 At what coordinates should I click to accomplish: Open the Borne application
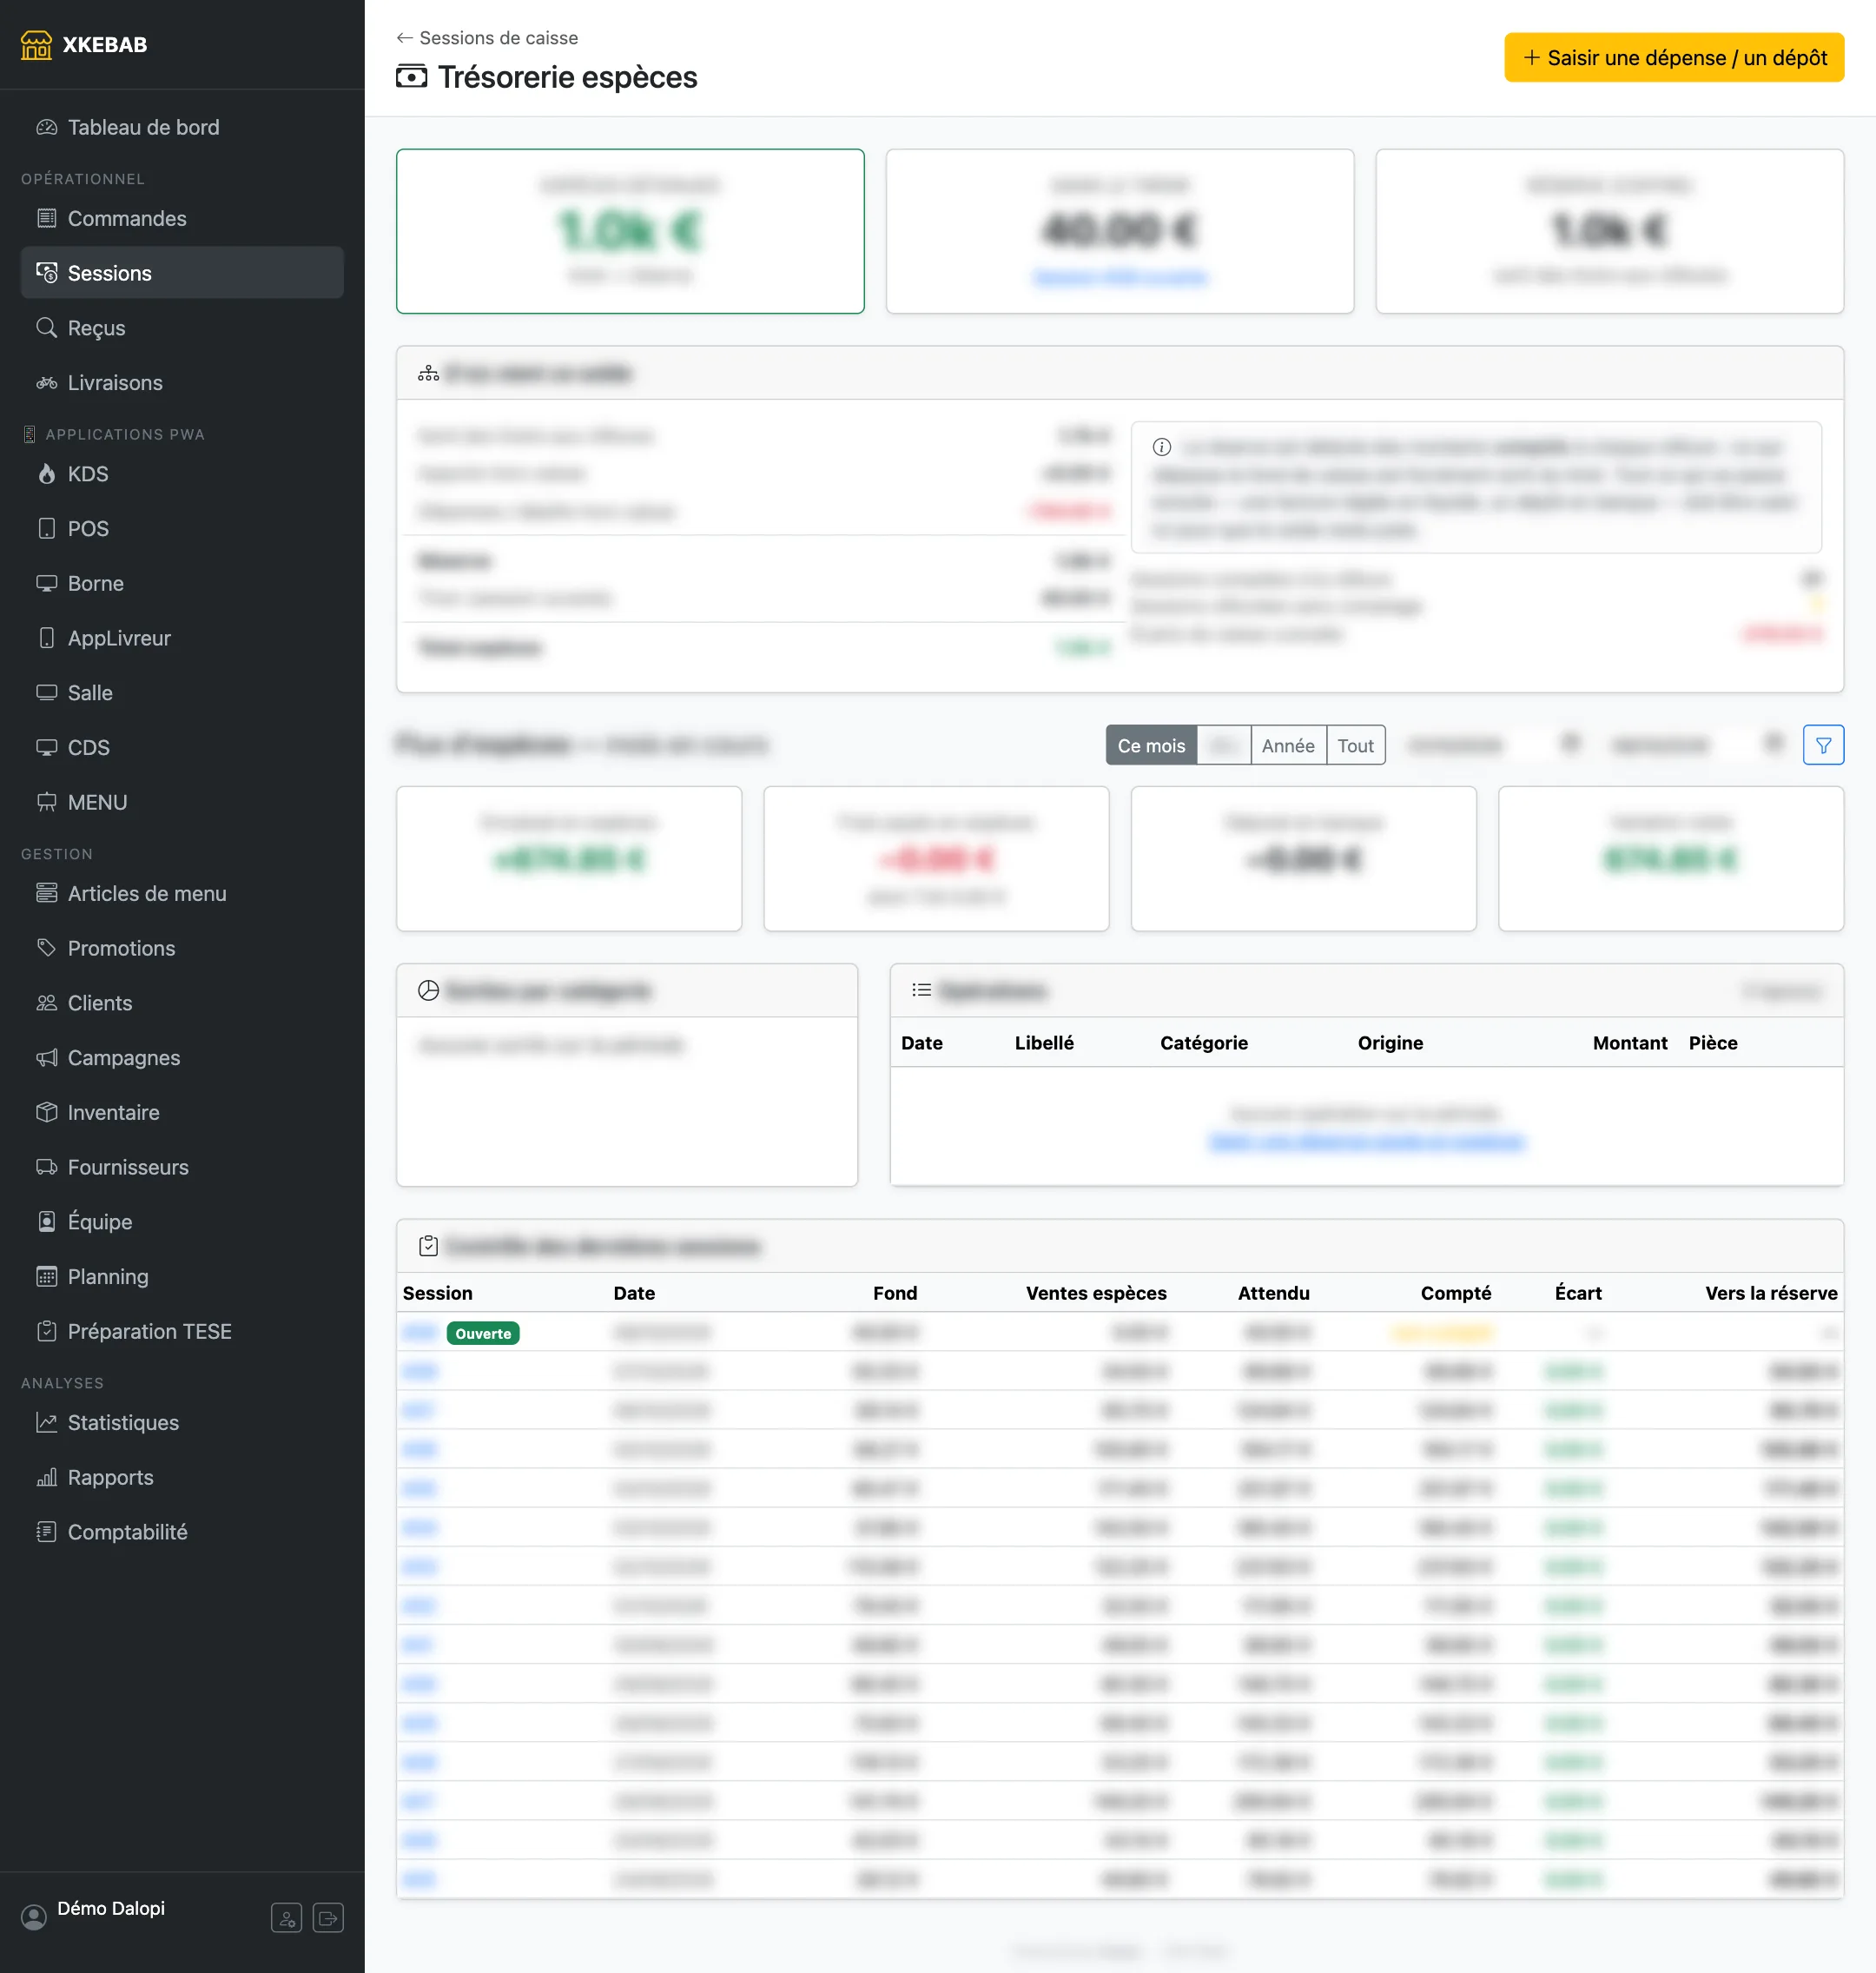(x=182, y=583)
